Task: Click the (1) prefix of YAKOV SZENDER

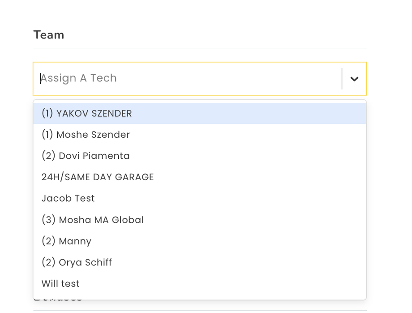Action: pos(47,114)
